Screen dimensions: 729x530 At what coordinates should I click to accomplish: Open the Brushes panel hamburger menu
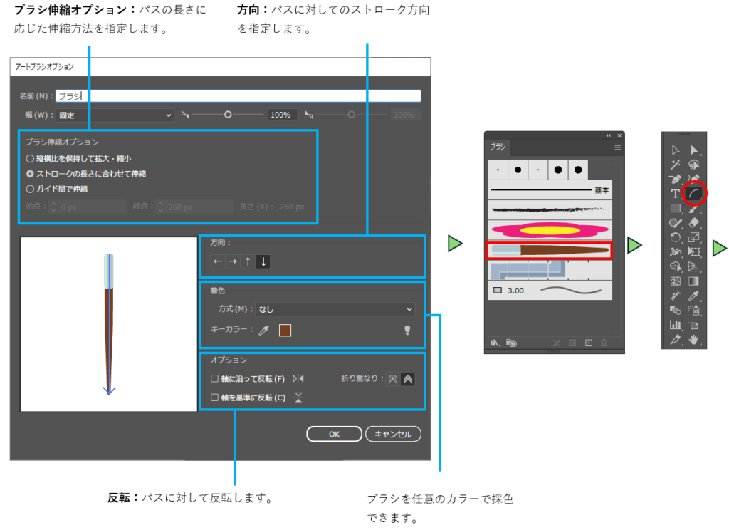[x=617, y=147]
